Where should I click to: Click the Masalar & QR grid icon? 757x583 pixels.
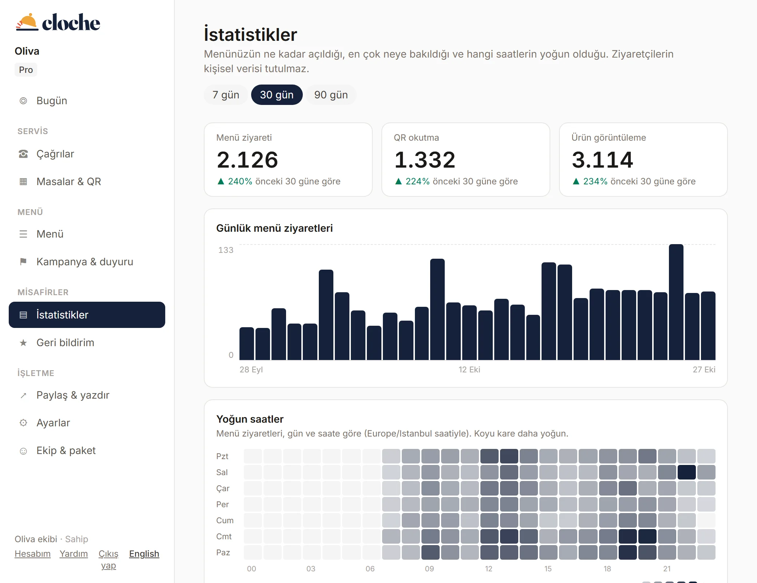coord(23,182)
